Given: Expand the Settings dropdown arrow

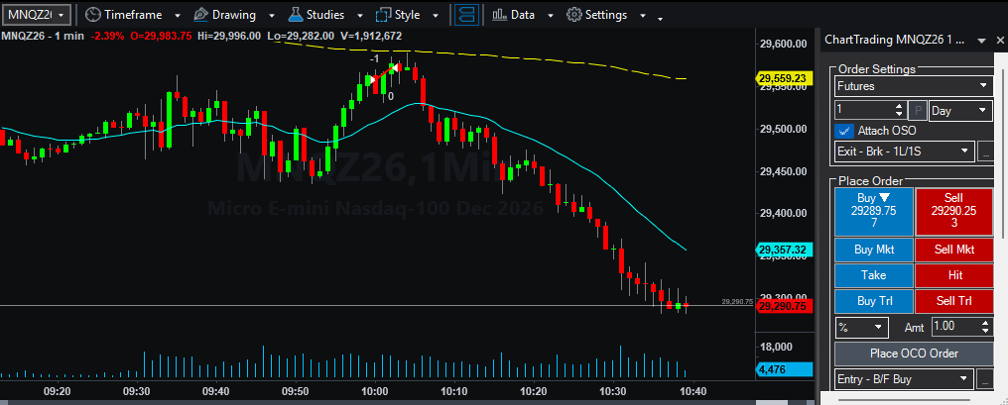Looking at the screenshot, I should [643, 15].
